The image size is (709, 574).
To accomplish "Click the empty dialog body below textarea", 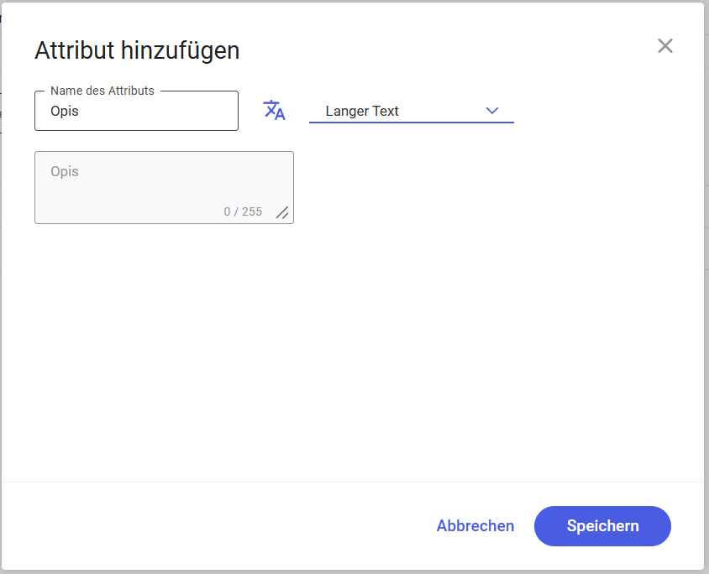I will point(353,352).
